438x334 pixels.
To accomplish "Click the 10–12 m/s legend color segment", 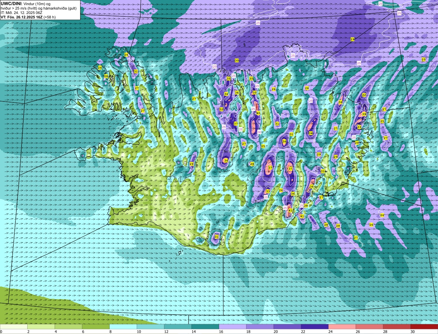I will coord(151,326).
